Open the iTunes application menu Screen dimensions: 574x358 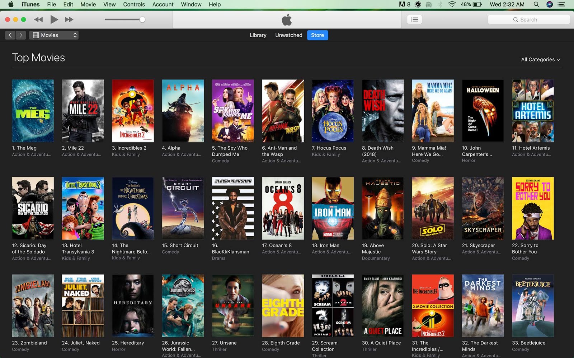30,4
